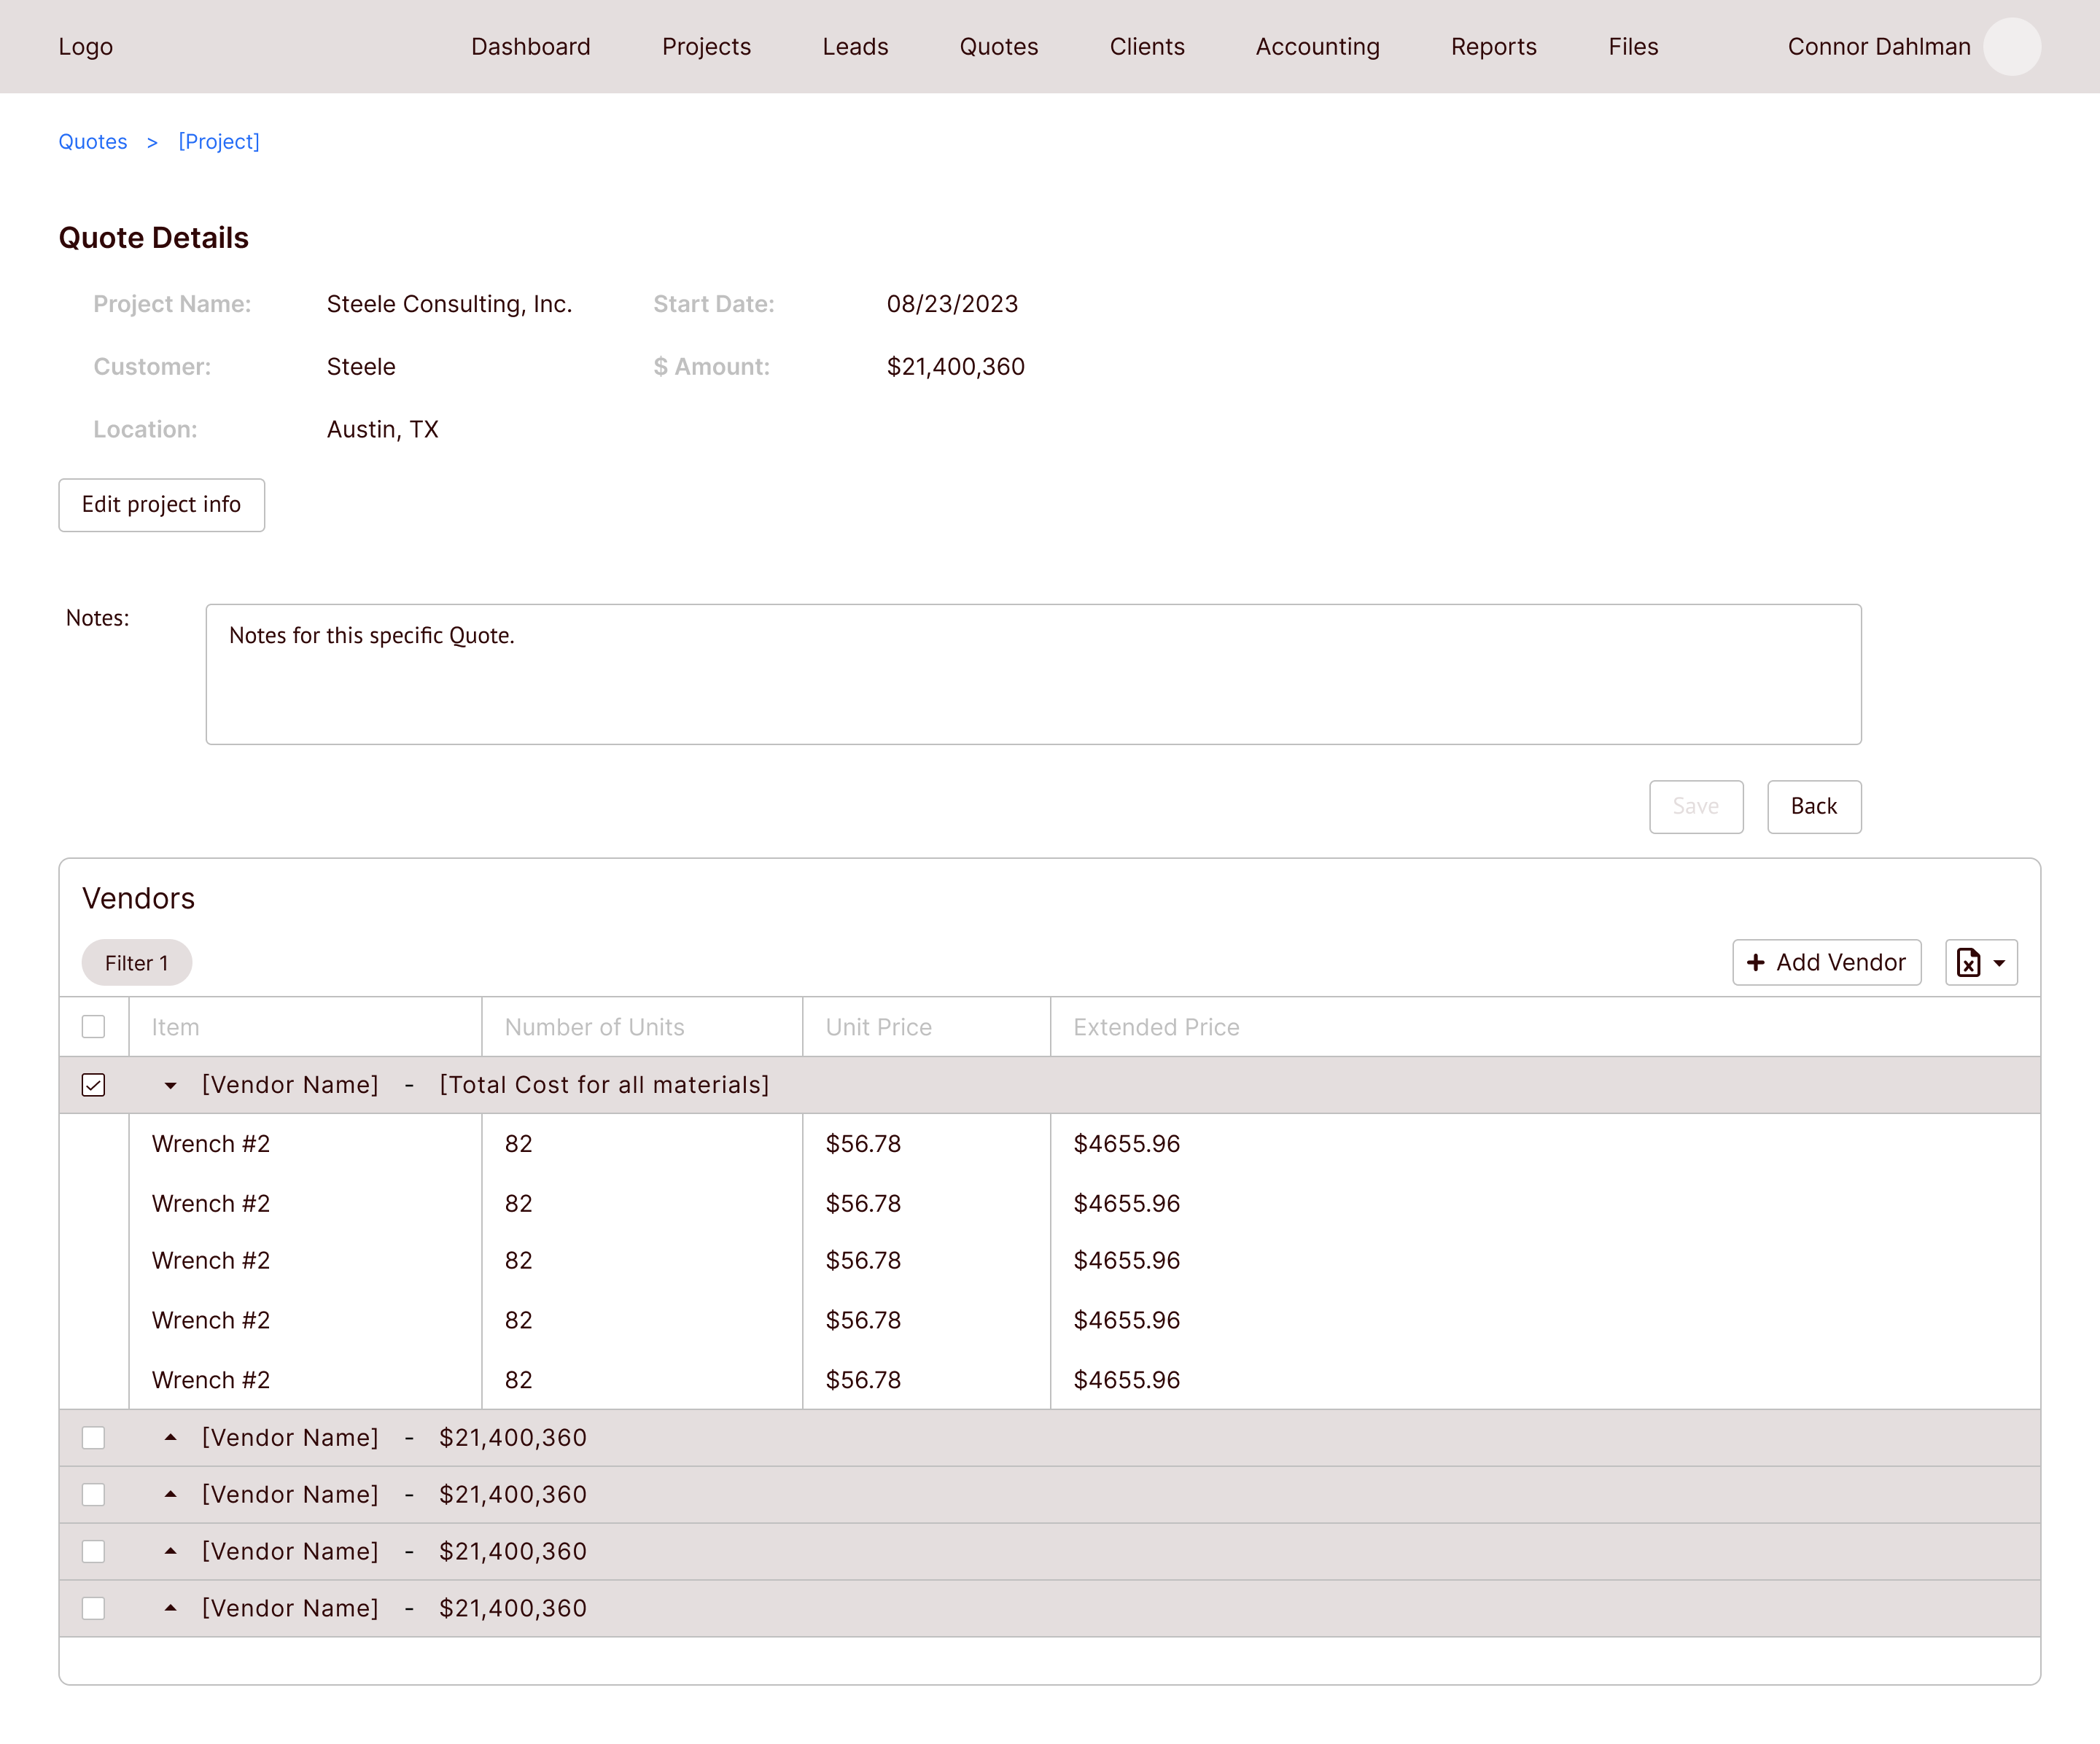Screen dimensions: 2100x1744
Task: Click the plus icon on Add Vendor
Action: (1755, 962)
